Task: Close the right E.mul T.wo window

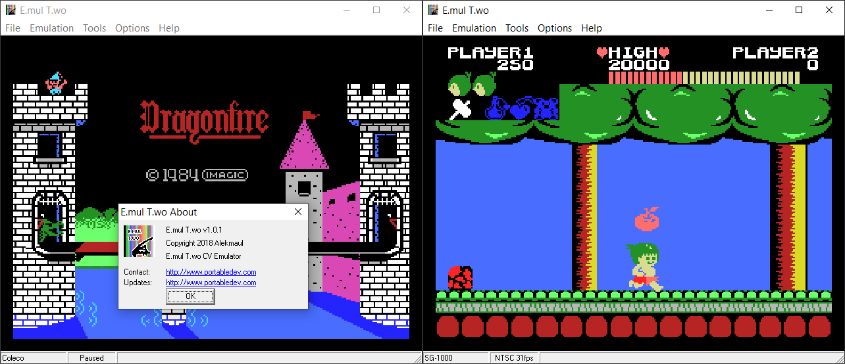Action: click(x=829, y=10)
